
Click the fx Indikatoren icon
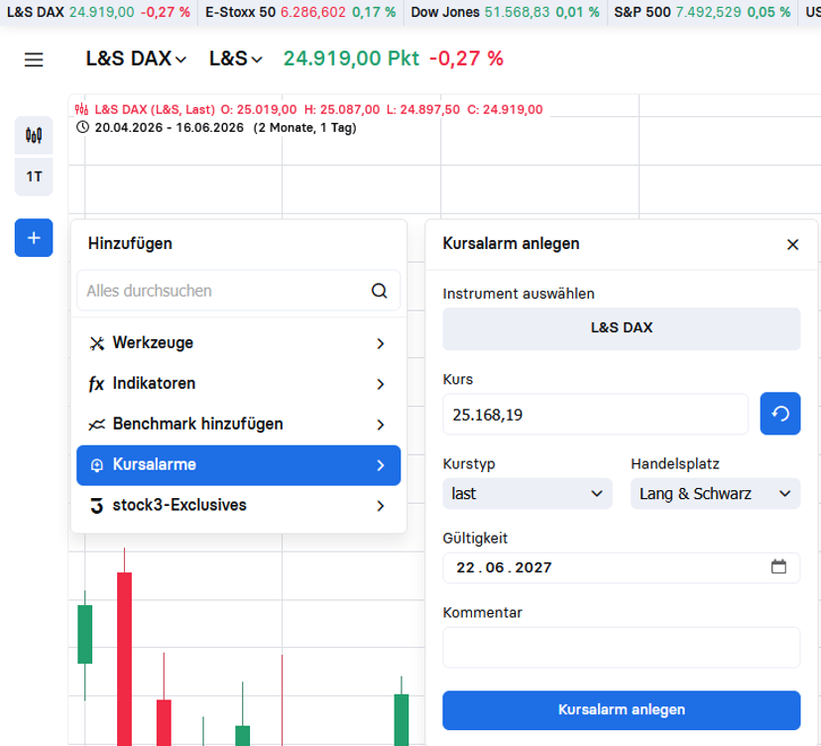point(96,384)
